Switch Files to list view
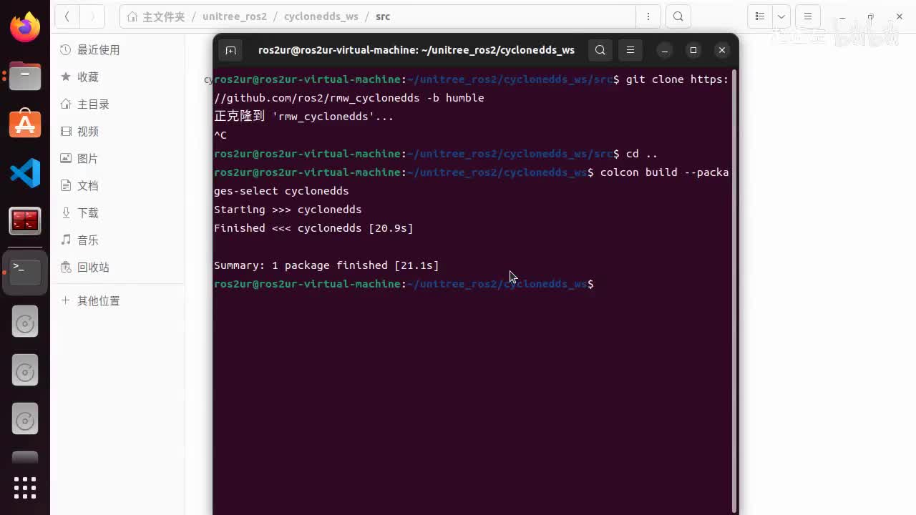Image resolution: width=916 pixels, height=515 pixels. coord(760,16)
